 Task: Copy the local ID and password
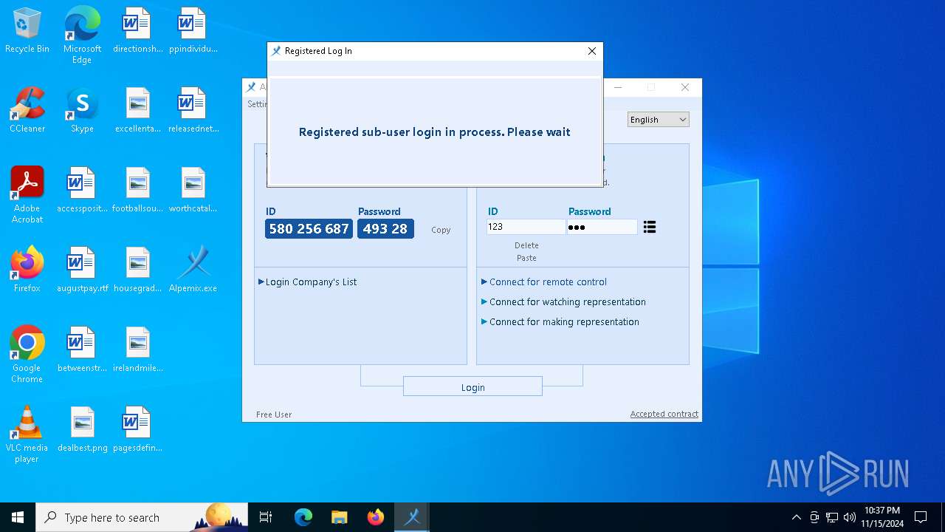pyautogui.click(x=441, y=230)
